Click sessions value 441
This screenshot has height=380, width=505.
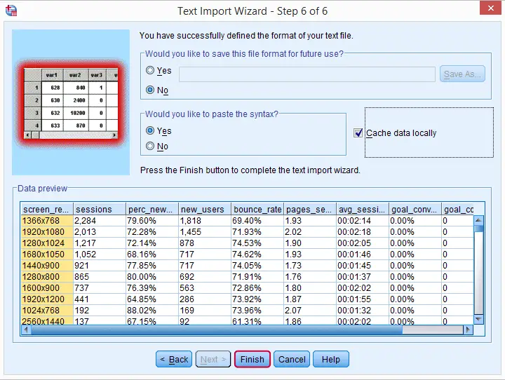pos(100,299)
